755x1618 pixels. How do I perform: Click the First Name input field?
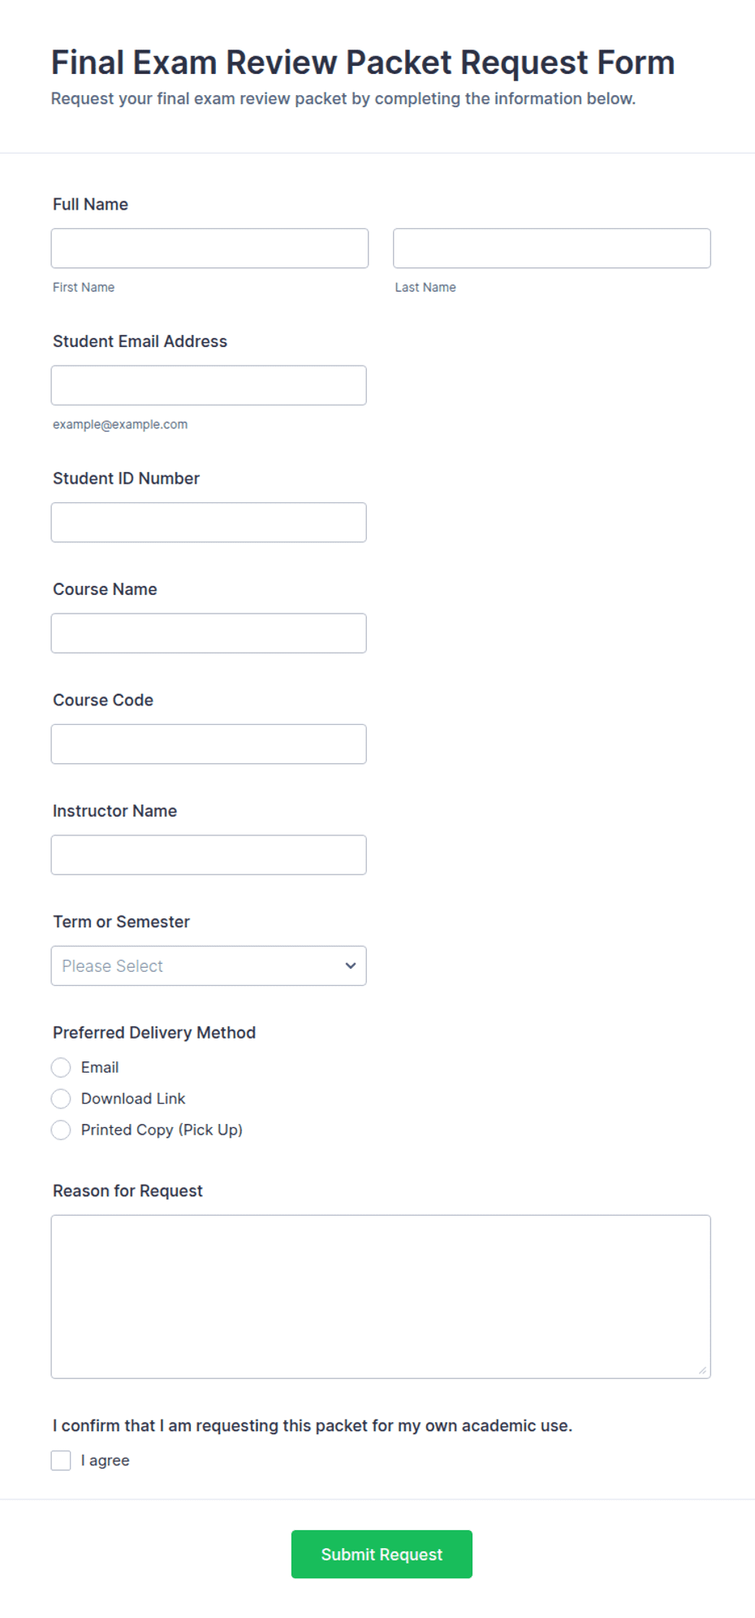click(209, 248)
